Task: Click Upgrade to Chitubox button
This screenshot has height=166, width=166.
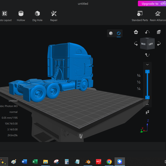Action: 152,4
